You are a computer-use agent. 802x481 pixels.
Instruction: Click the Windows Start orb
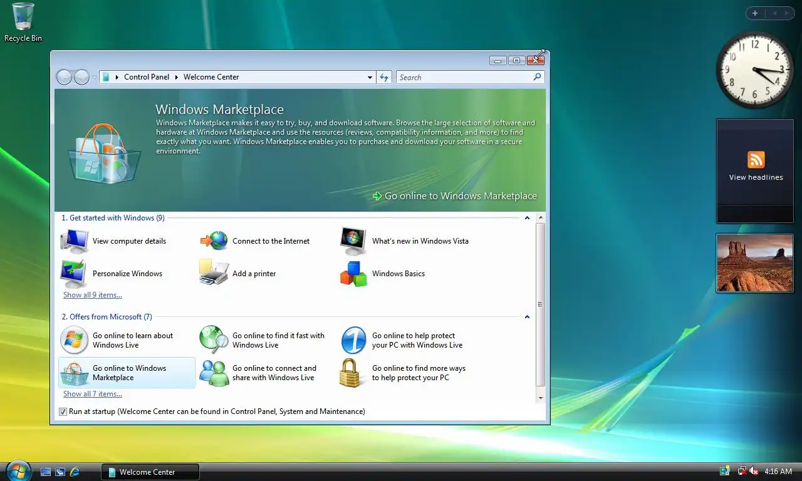tap(18, 470)
